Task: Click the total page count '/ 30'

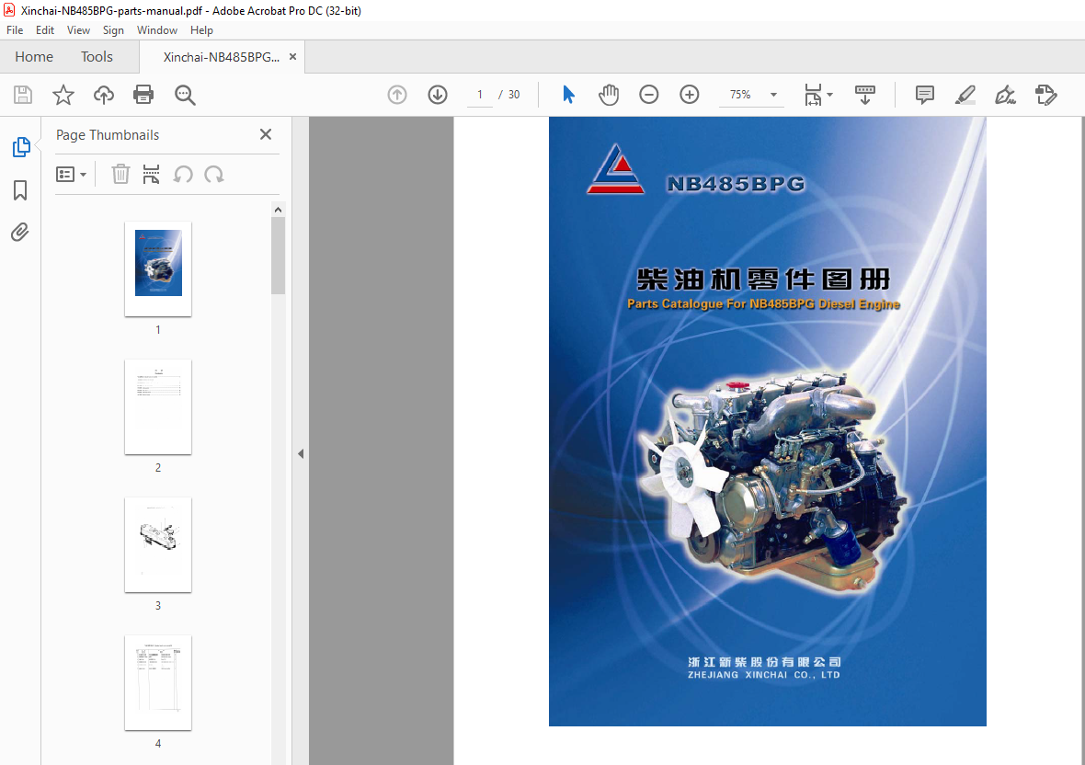Action: click(x=509, y=95)
